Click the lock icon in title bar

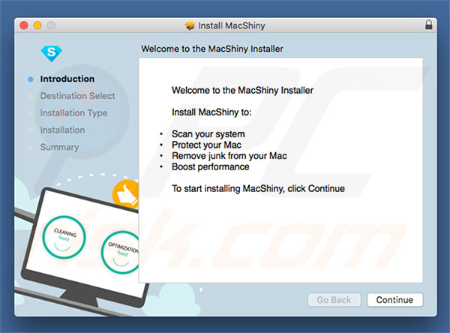pos(428,25)
